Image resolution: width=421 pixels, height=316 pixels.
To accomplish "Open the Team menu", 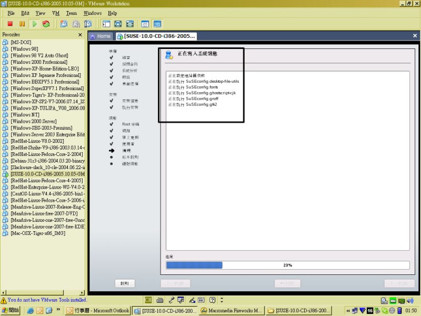I will click(x=72, y=13).
